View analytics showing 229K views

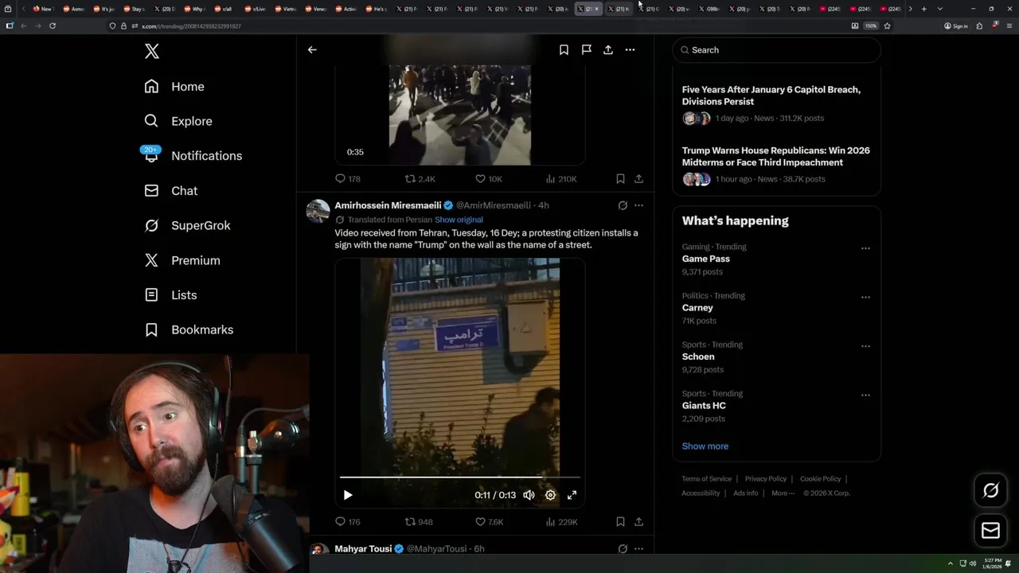click(561, 522)
